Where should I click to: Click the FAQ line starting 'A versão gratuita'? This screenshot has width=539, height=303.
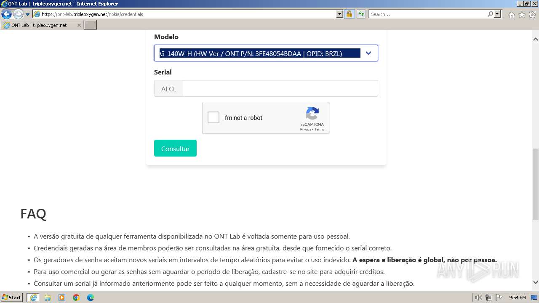click(x=192, y=237)
